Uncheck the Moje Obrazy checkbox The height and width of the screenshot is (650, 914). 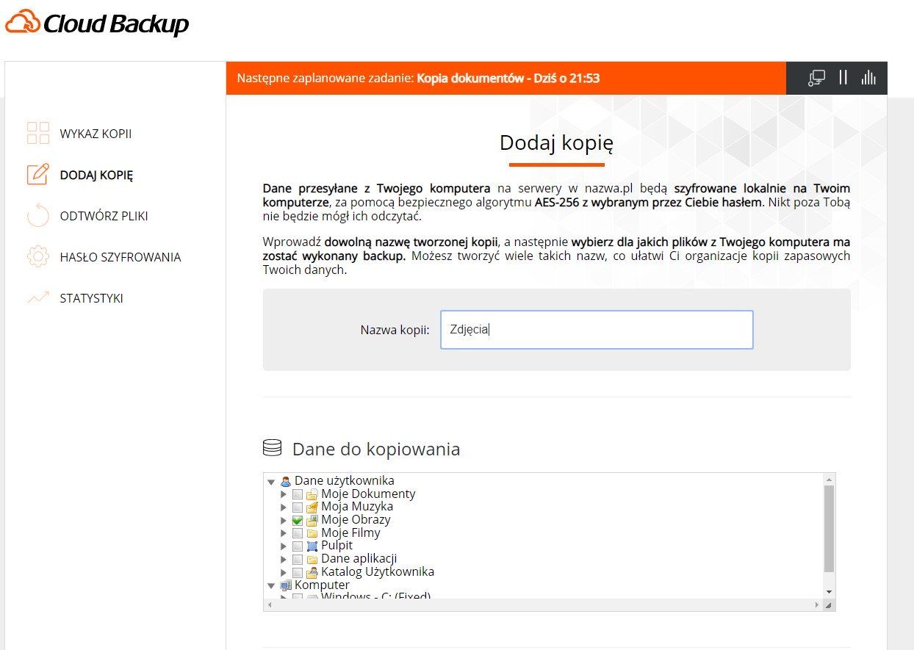tap(297, 520)
